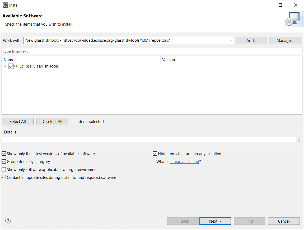Toggle Hide items that are already installed
This screenshot has width=304, height=230.
155,154
